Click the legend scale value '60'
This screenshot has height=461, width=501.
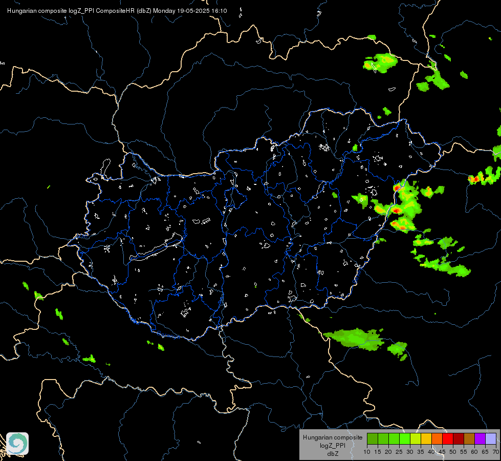coord(474,452)
